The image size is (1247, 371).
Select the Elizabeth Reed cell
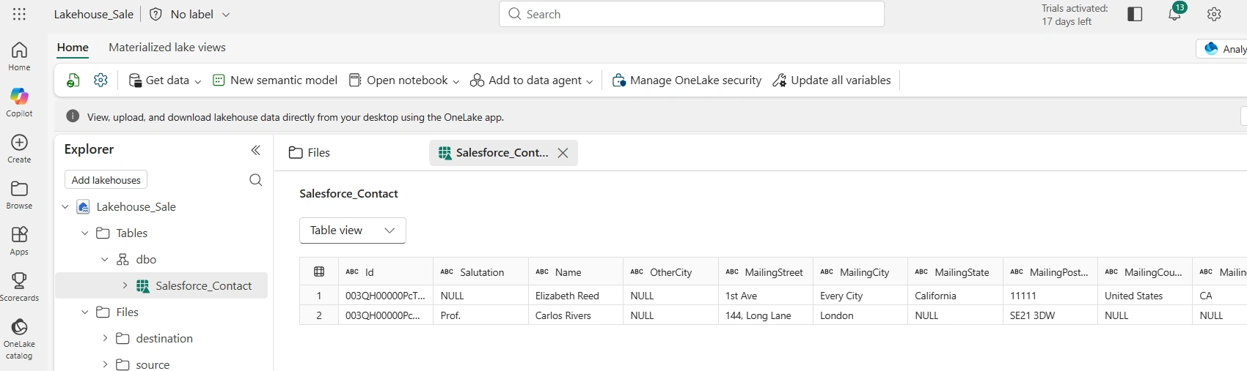click(576, 296)
